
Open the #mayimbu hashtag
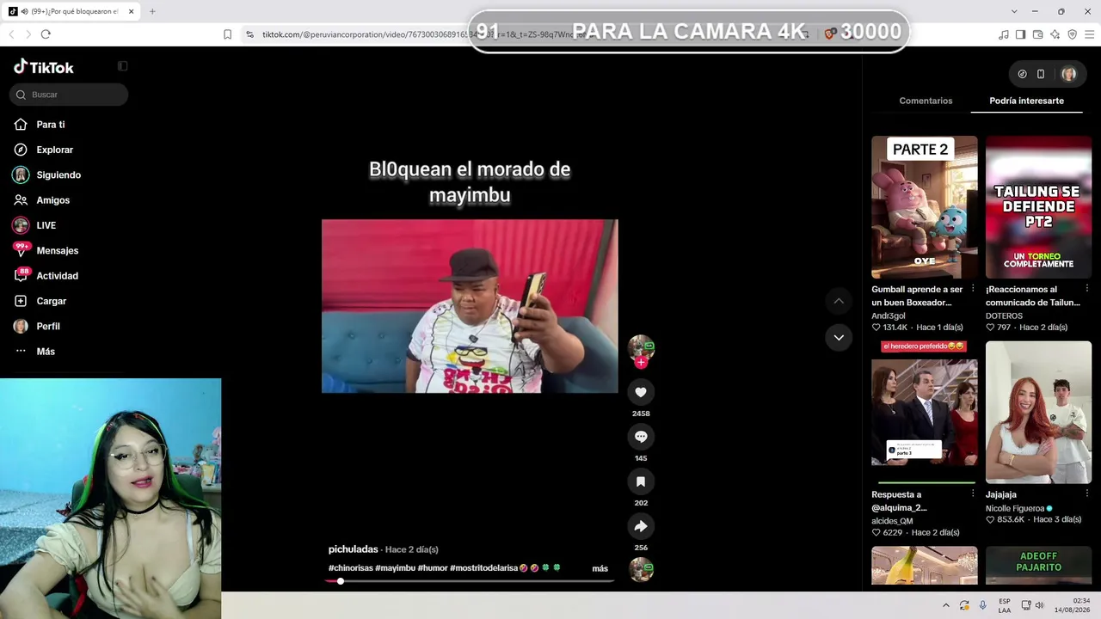point(396,568)
